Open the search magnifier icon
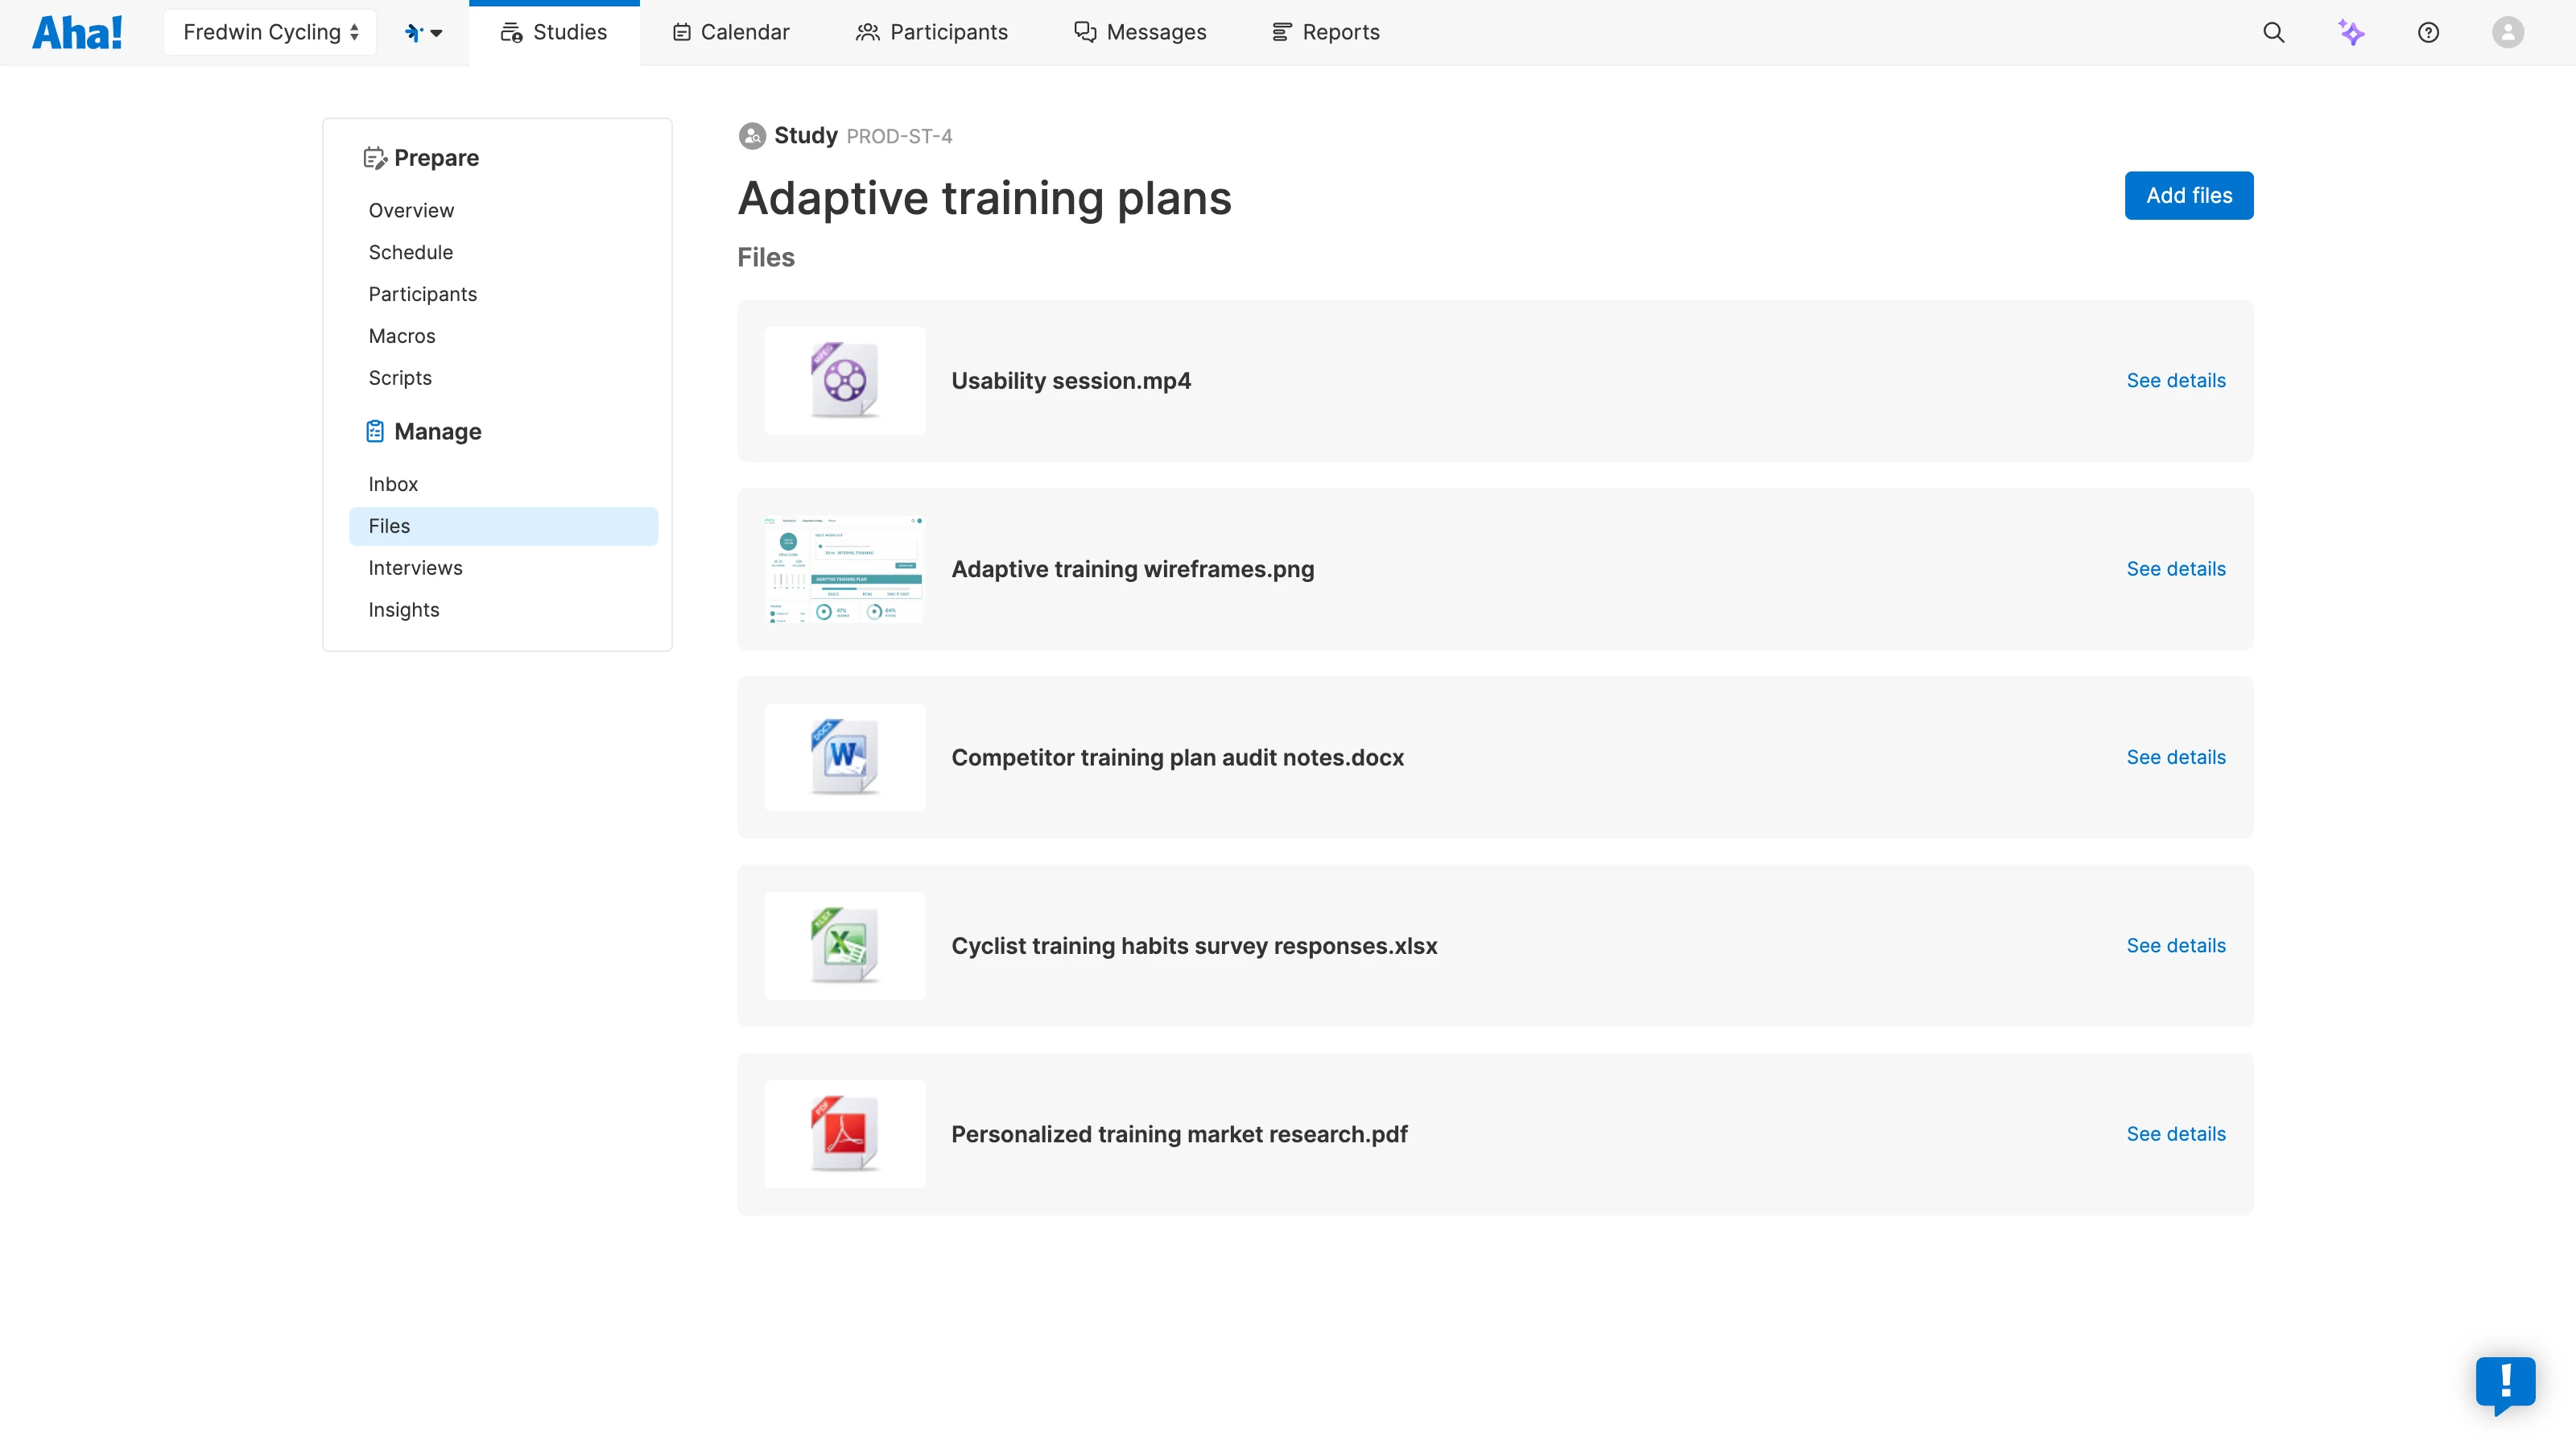 [x=2273, y=32]
